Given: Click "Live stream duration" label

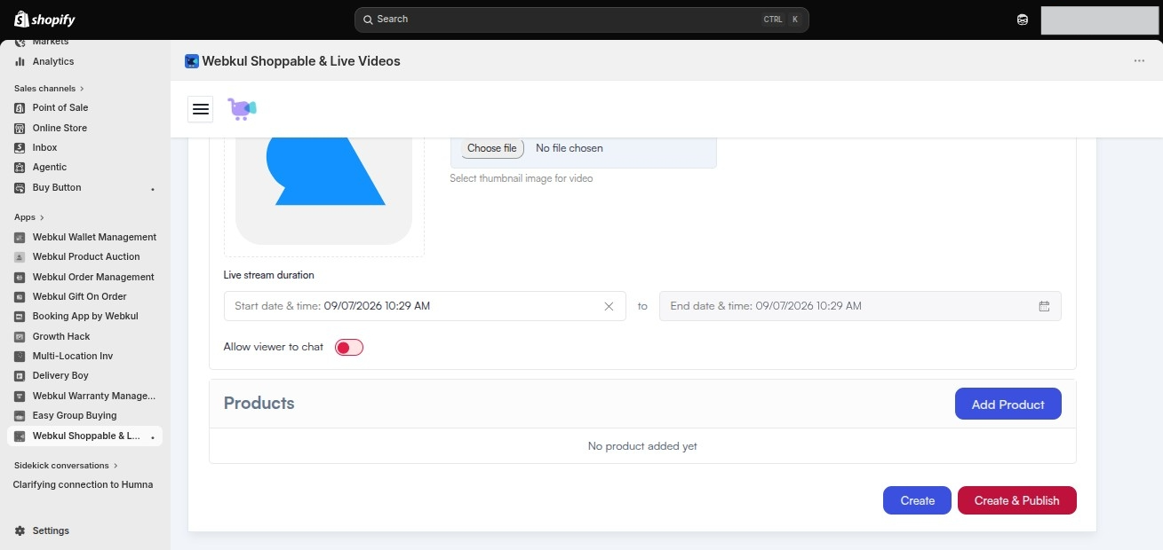Looking at the screenshot, I should click(x=268, y=275).
